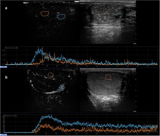Click the Media Eco (dB) label in upper graph
This screenshot has height=136, width=160.
click(12, 48)
